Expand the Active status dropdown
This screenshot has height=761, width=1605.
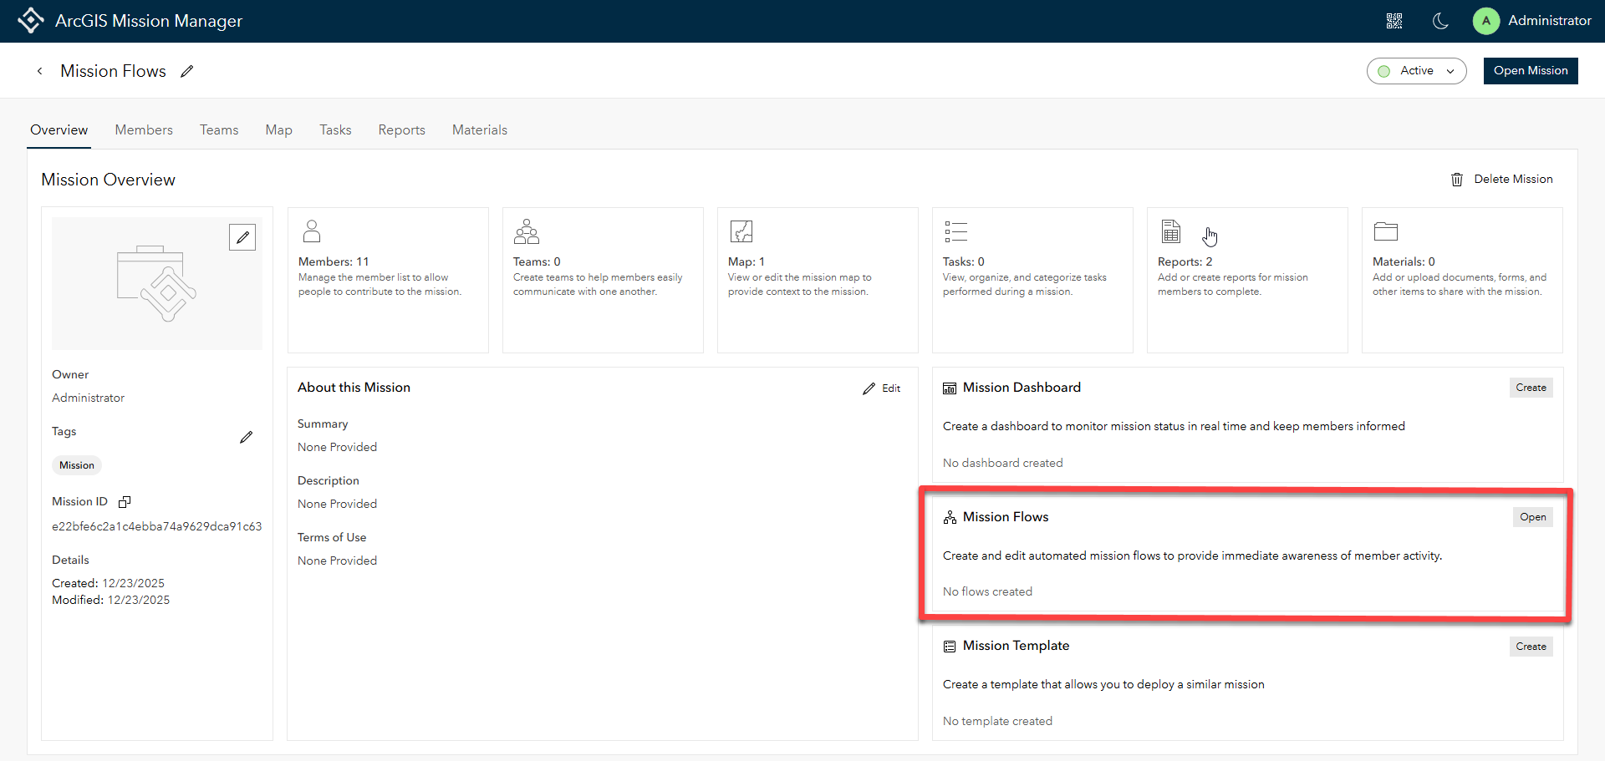pyautogui.click(x=1417, y=71)
